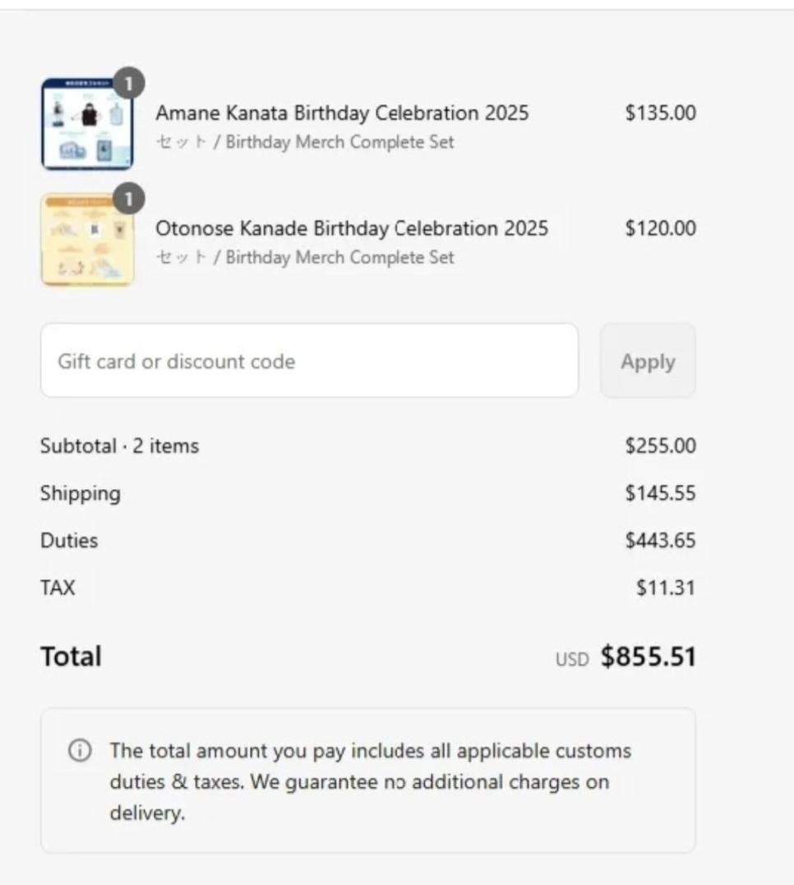Click Amane Kanata Birthday Celebration 2025 title

(x=342, y=113)
